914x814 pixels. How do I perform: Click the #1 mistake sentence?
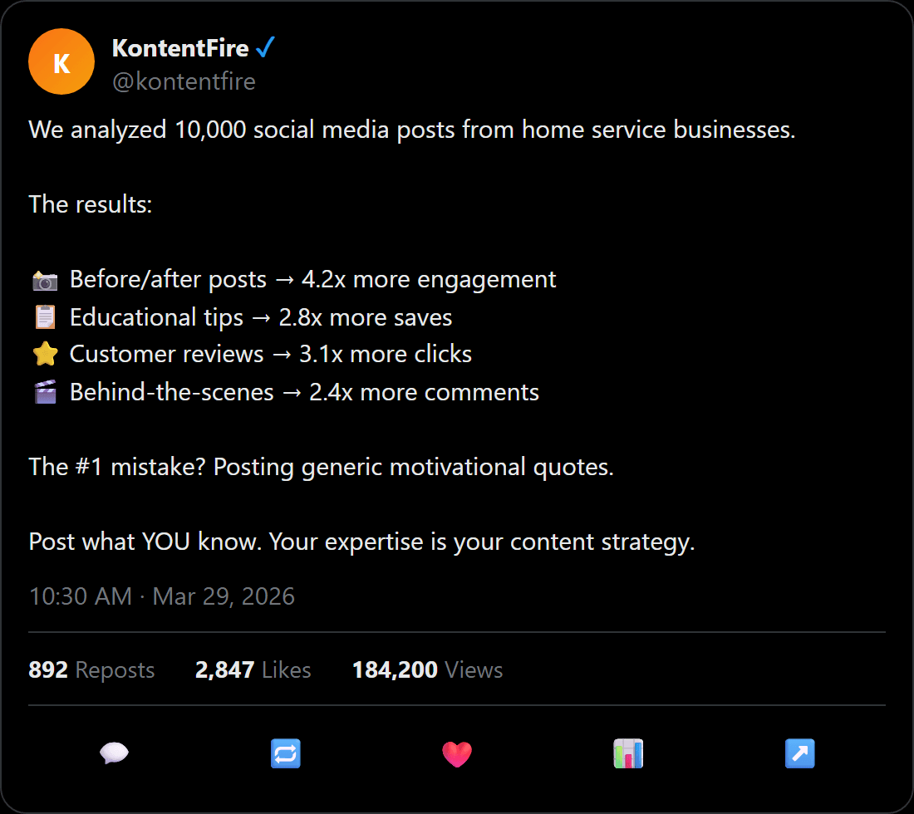click(x=321, y=467)
